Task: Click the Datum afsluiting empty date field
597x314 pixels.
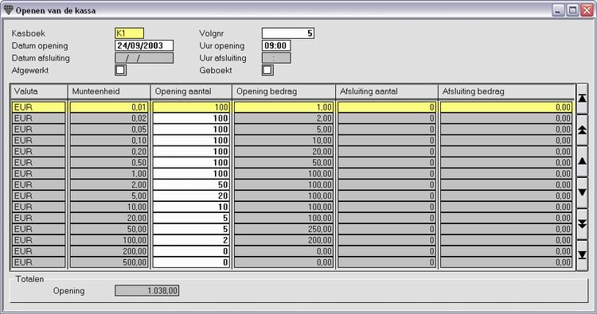Action: pyautogui.click(x=144, y=58)
